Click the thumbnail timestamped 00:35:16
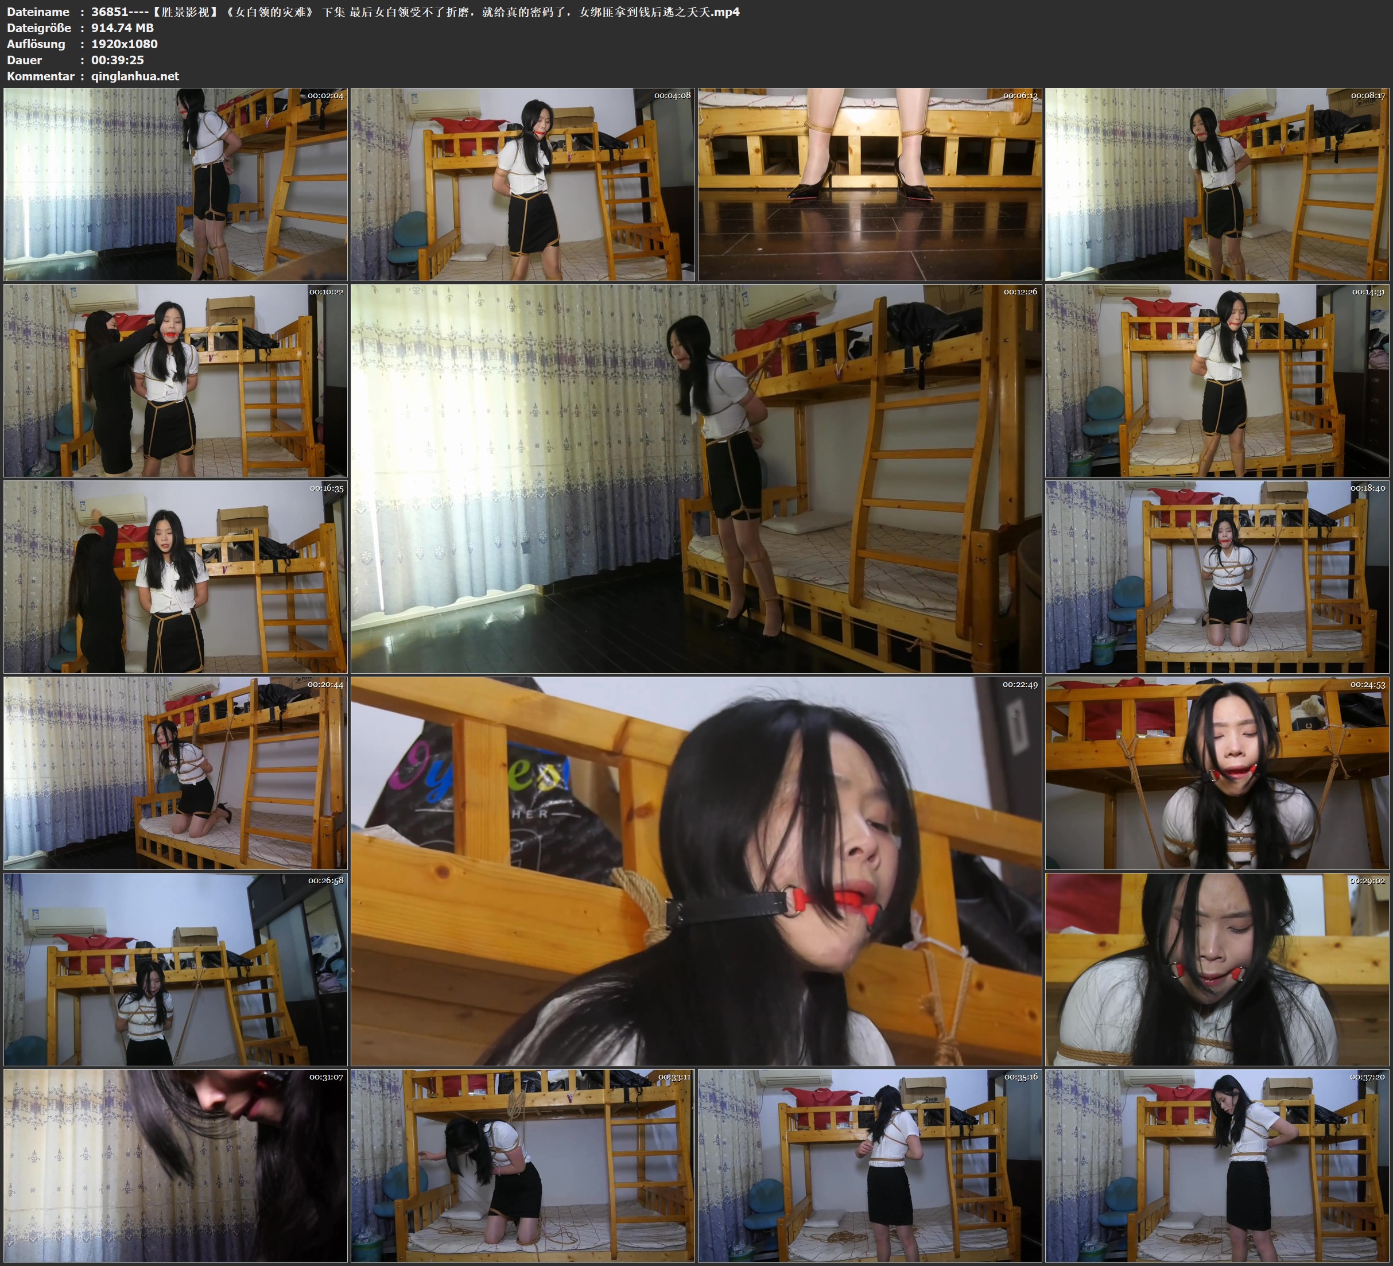 coord(869,1166)
